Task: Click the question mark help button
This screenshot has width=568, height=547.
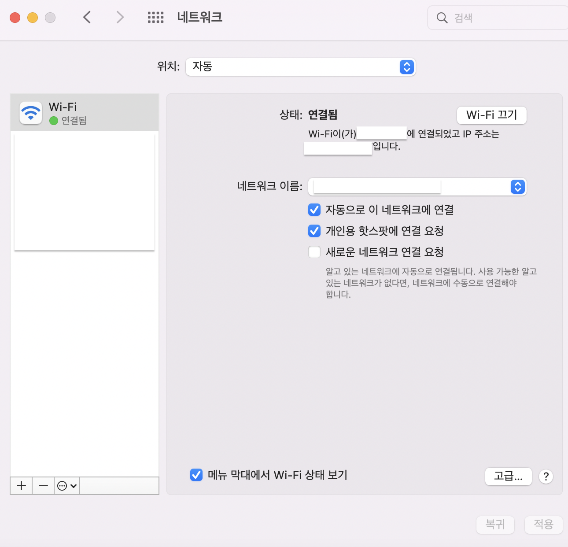Action: [546, 477]
